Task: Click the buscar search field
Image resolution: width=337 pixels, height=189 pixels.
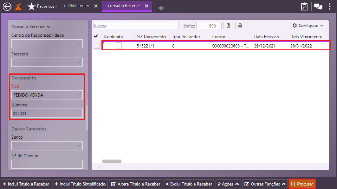Action: point(136,26)
